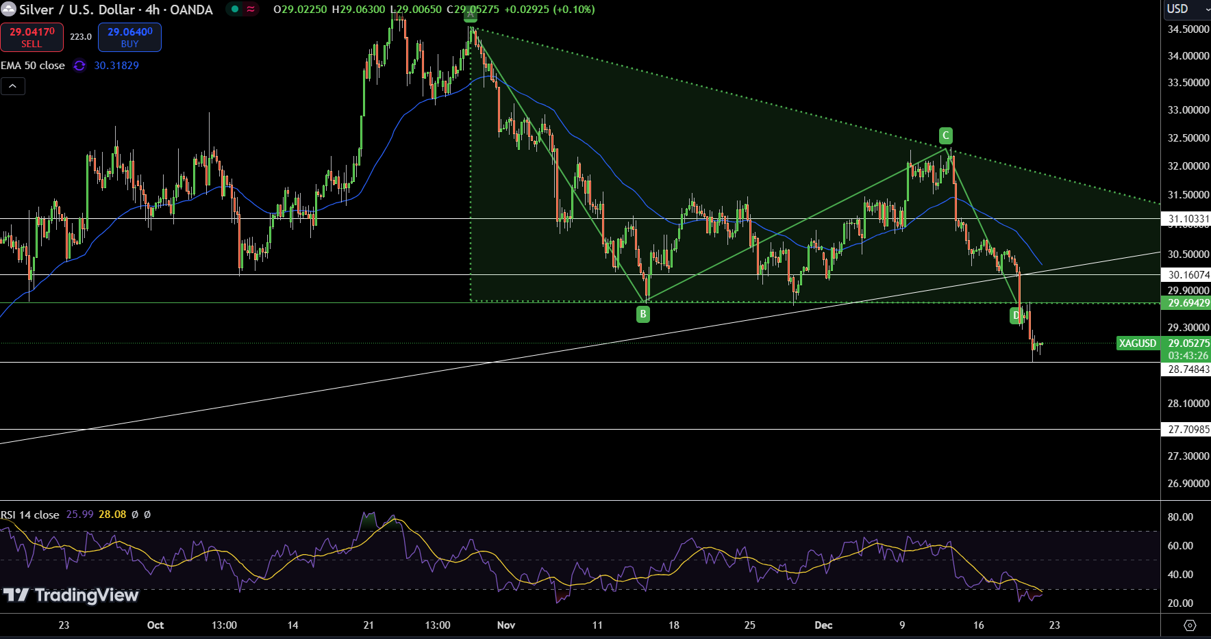1211x639 pixels.
Task: Click the 20.00 RSI axis label
Action: coord(1180,603)
